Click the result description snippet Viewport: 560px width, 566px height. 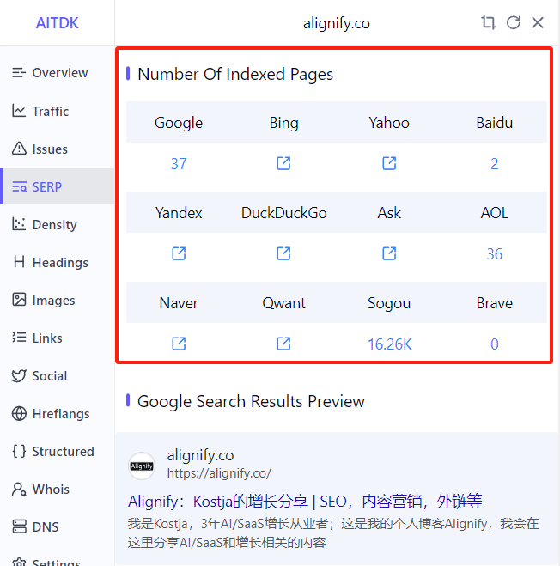[x=333, y=533]
